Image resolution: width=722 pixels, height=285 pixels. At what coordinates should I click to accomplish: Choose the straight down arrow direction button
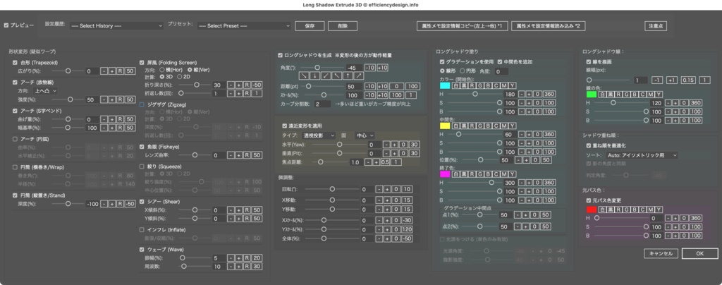pos(314,76)
